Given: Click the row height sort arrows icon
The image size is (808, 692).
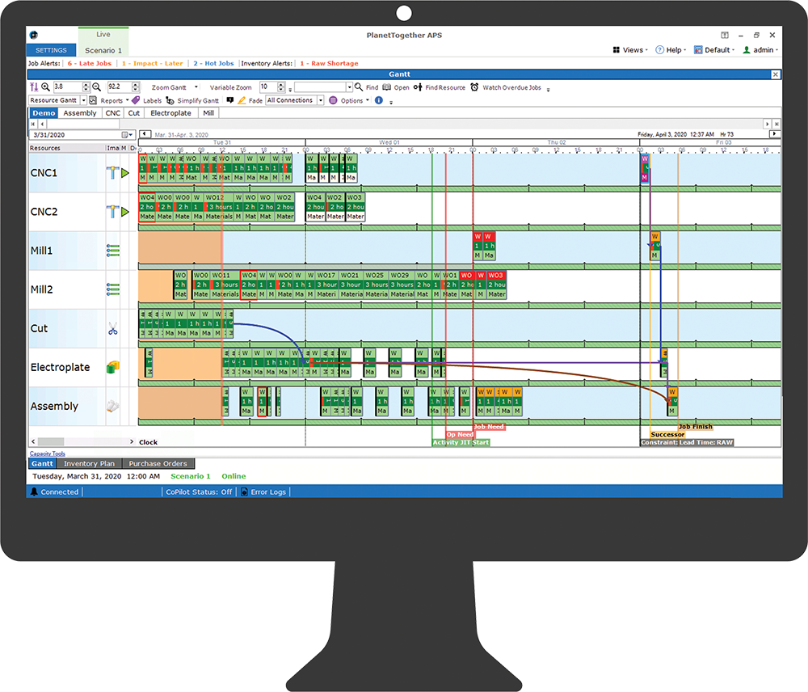Looking at the screenshot, I should (34, 87).
